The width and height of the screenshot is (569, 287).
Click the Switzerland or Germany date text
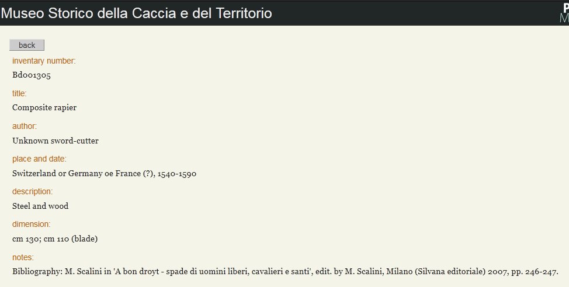tap(104, 173)
